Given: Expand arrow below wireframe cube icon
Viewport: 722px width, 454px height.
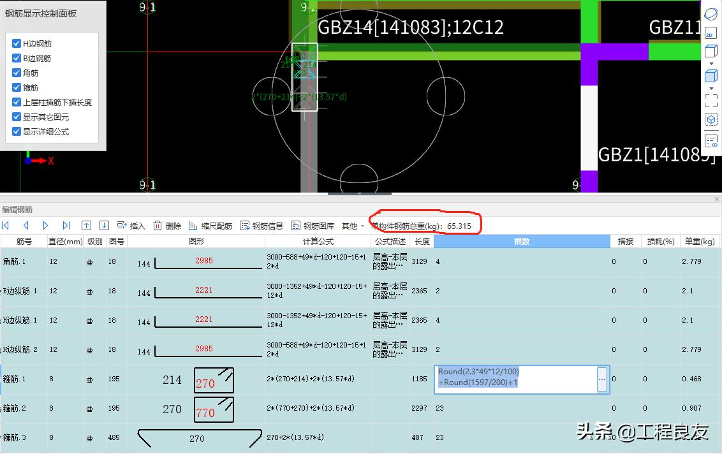Looking at the screenshot, I should (711, 64).
